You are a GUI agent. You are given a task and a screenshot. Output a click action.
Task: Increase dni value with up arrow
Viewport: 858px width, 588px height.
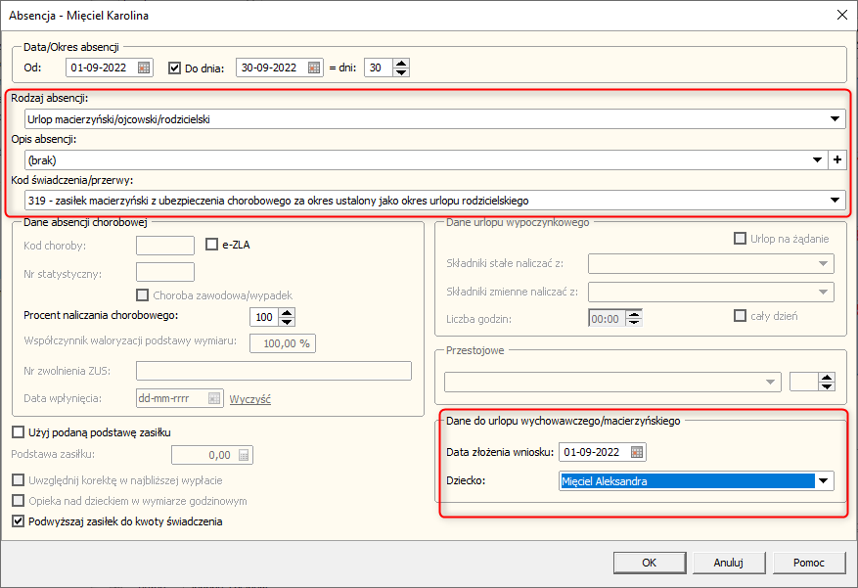click(401, 64)
